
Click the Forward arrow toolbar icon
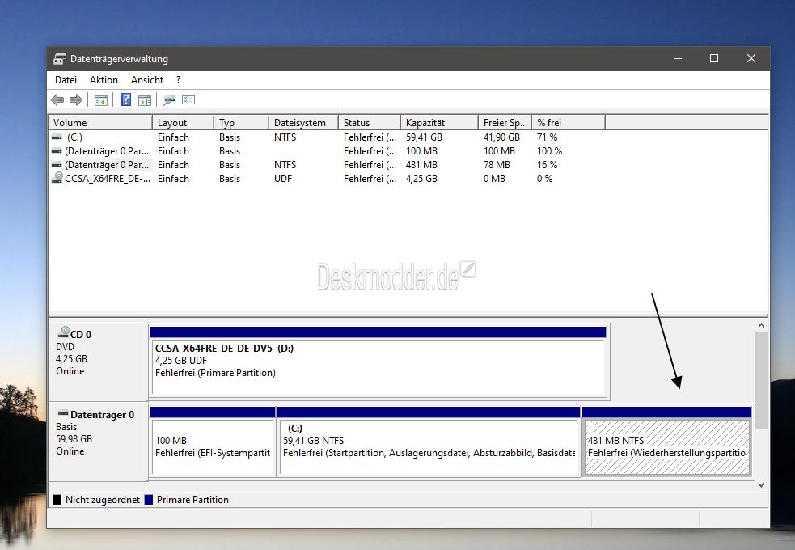point(76,99)
